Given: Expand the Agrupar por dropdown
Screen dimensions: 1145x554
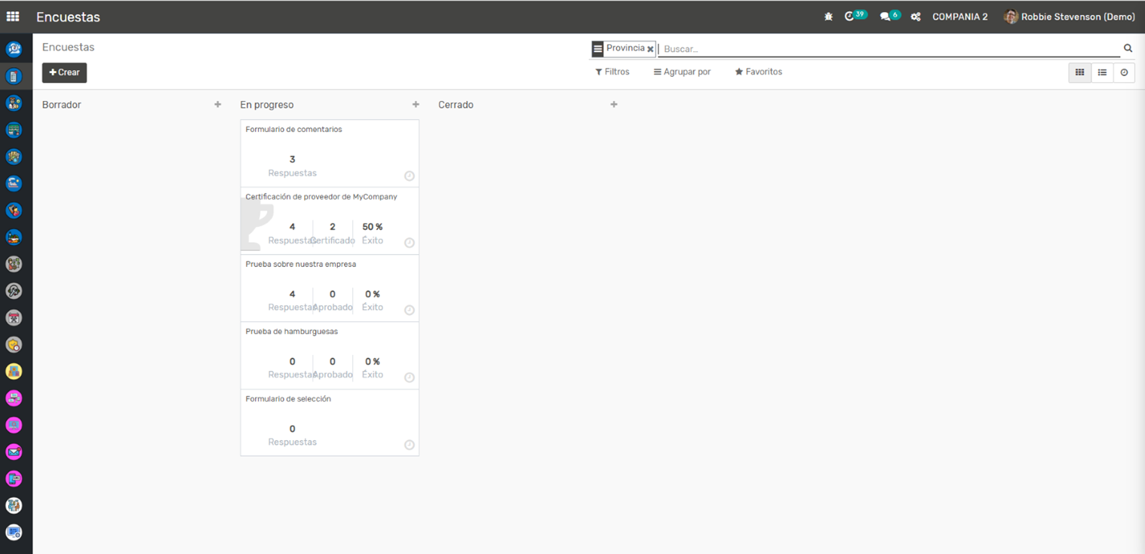Looking at the screenshot, I should [x=682, y=72].
